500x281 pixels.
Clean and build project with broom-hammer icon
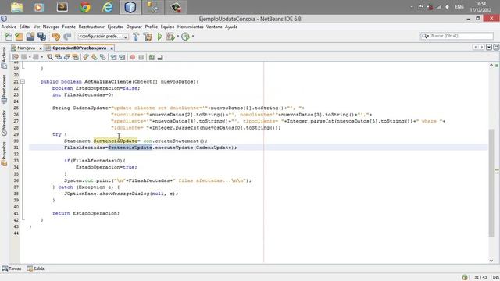[x=148, y=37]
